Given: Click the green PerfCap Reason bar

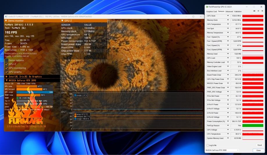Looking at the screenshot, I should point(252,125).
